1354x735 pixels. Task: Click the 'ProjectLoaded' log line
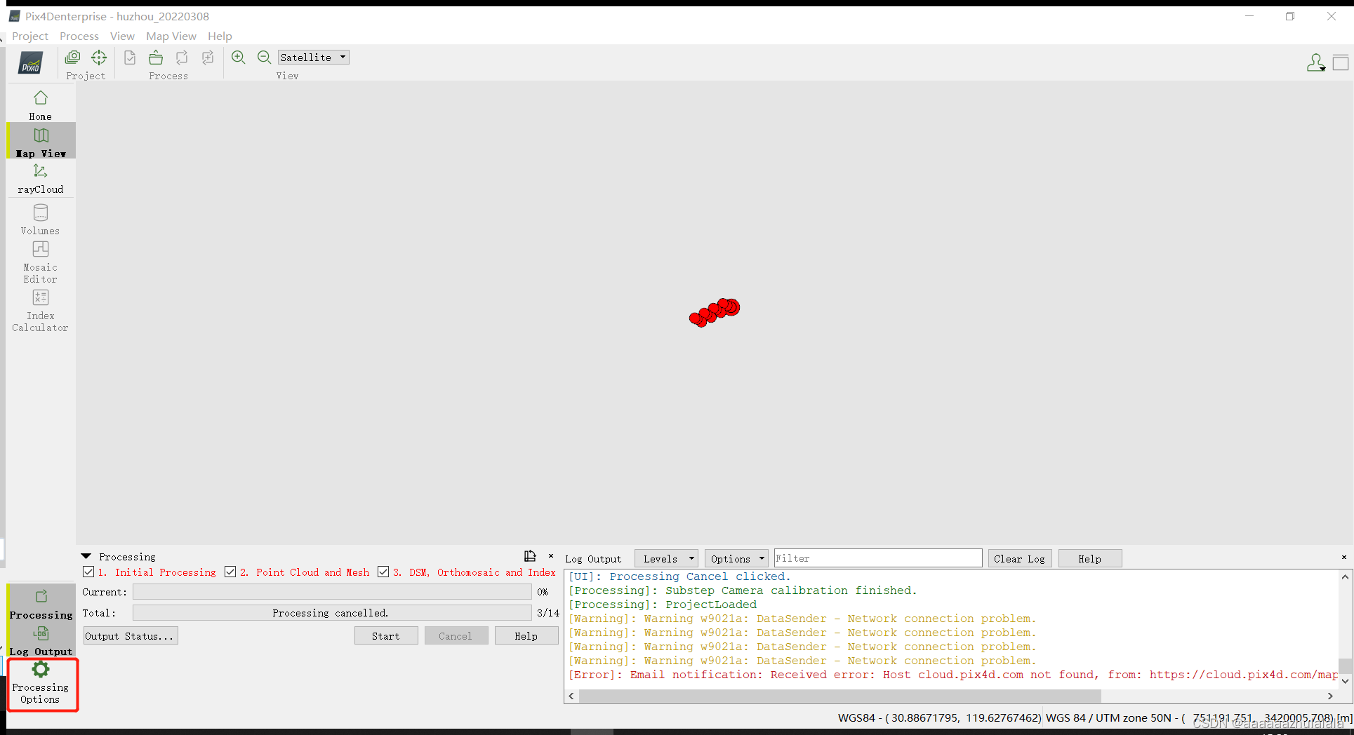click(x=663, y=605)
